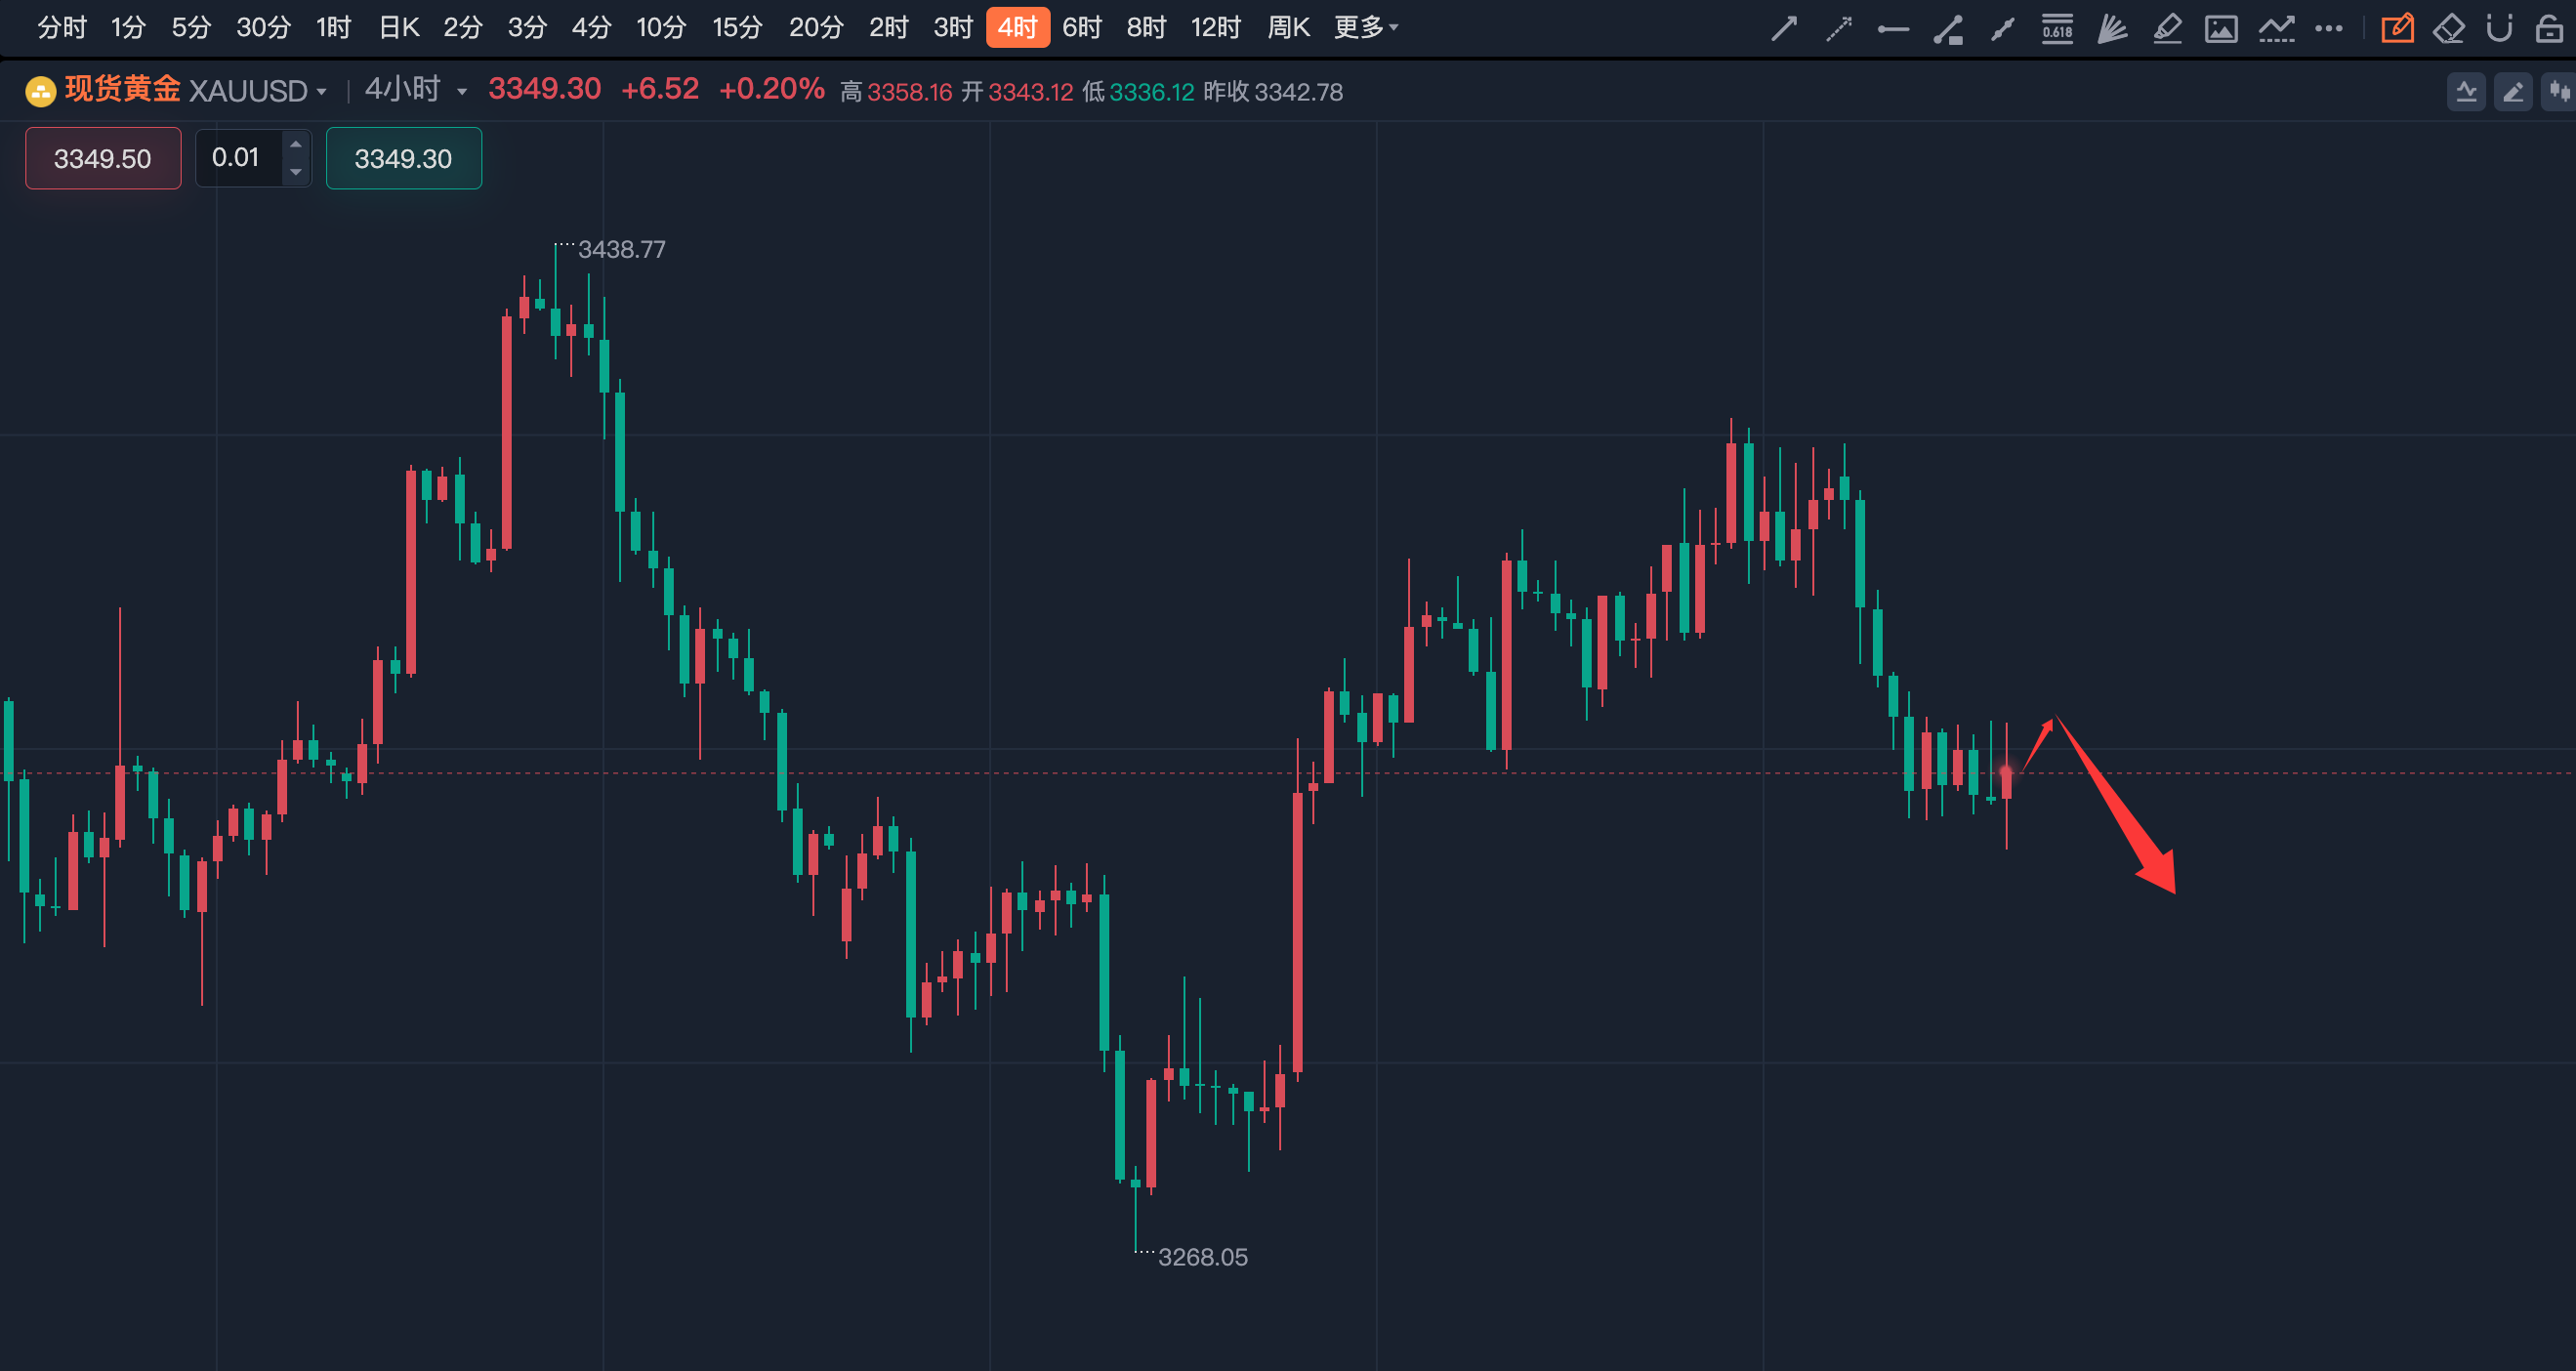Switch to the 日K timeframe tab

[398, 28]
